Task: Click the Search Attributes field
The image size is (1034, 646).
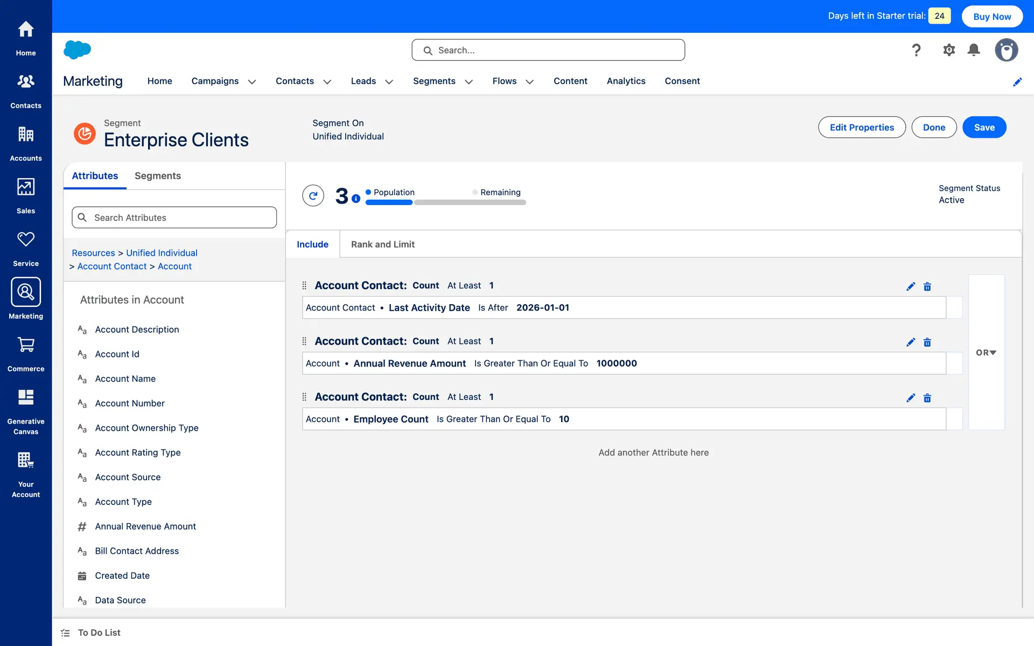Action: point(174,217)
